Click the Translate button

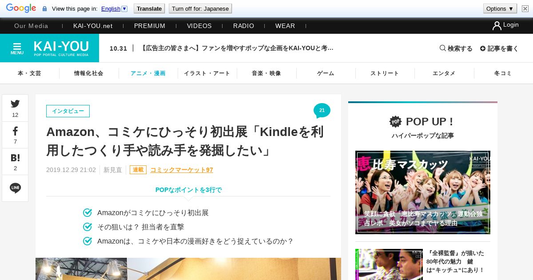coord(149,8)
